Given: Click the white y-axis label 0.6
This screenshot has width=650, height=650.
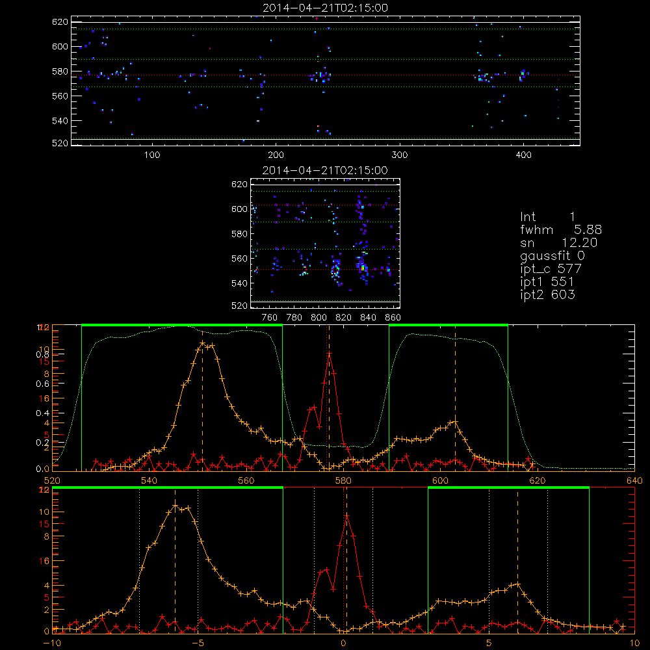Looking at the screenshot, I should pos(43,384).
